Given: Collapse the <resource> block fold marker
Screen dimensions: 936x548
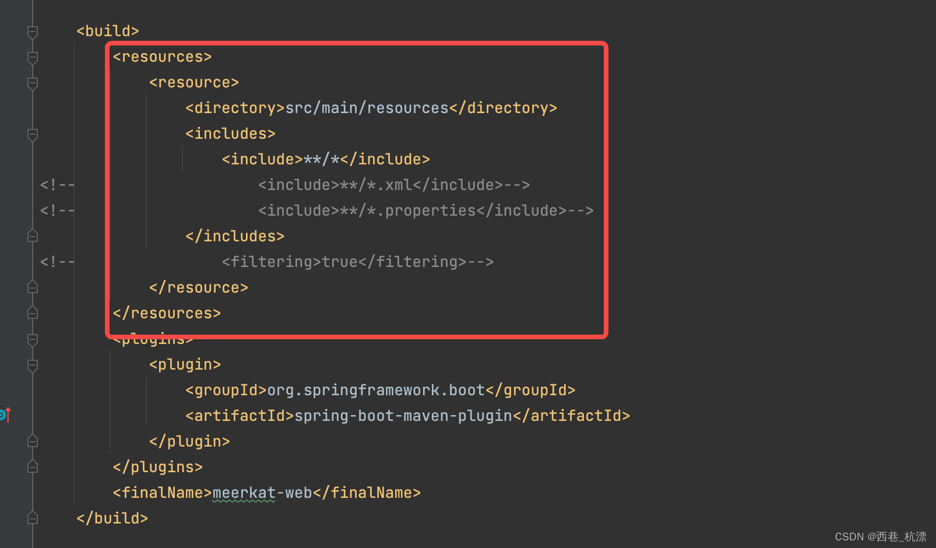Looking at the screenshot, I should coord(33,83).
